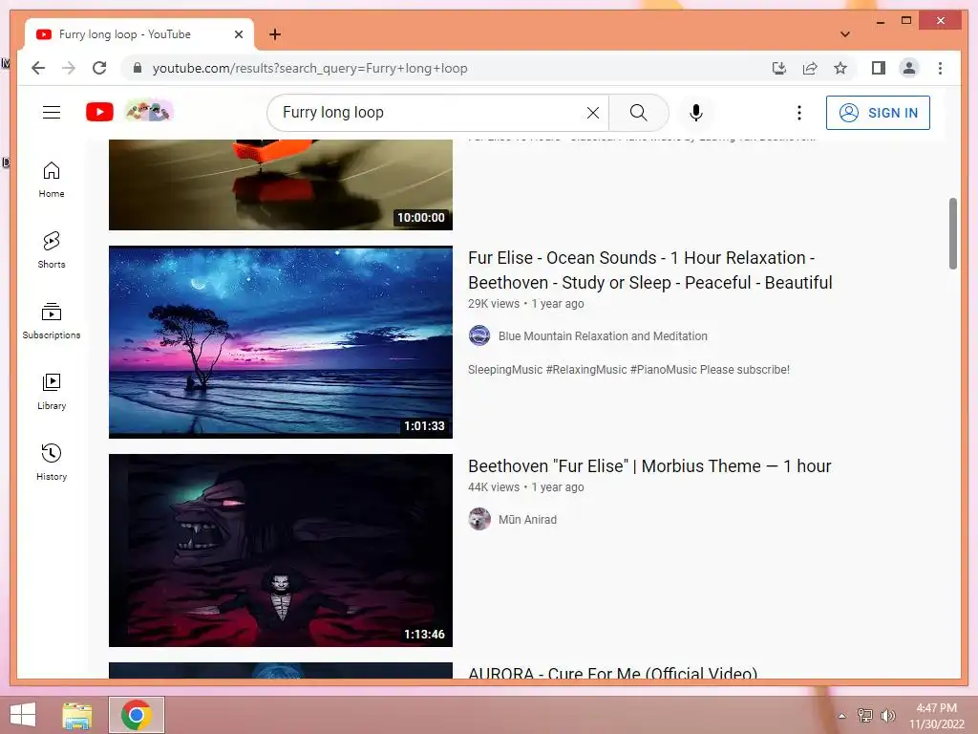Open the Windows Start button

23,715
